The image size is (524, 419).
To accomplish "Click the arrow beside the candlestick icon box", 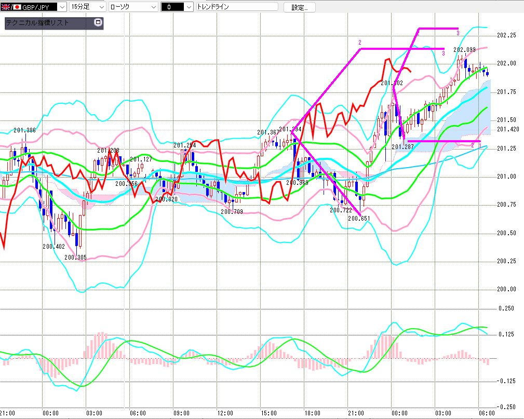I will pos(189,7).
